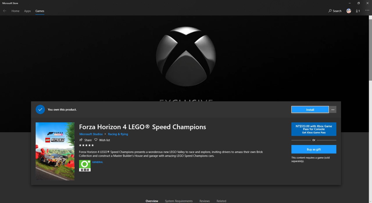
Task: Click the Search button
Action: pos(335,11)
